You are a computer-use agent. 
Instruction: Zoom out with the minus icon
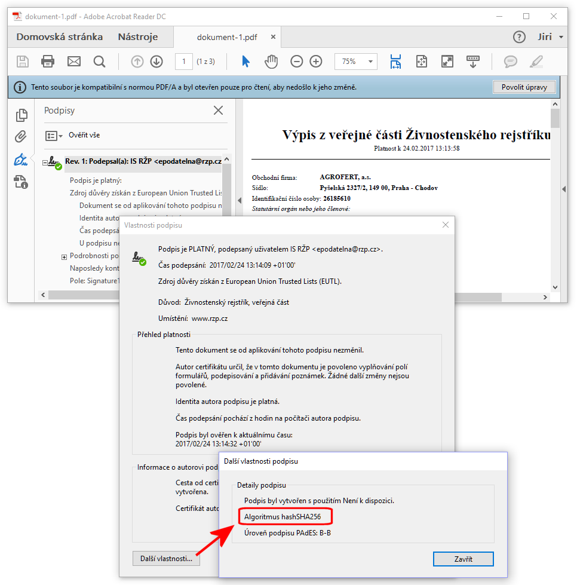[x=296, y=61]
